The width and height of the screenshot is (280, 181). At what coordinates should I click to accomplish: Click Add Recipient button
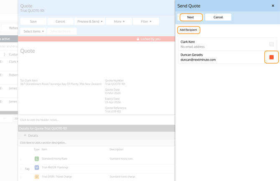(x=188, y=30)
